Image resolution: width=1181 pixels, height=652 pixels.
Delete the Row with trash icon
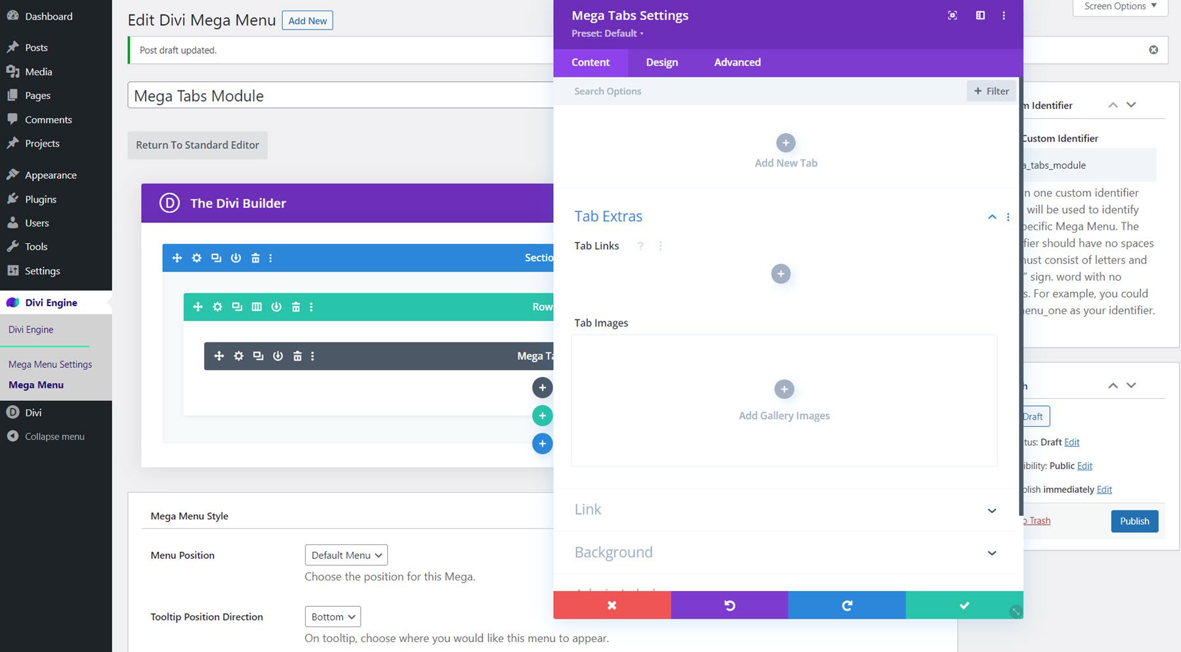click(296, 306)
